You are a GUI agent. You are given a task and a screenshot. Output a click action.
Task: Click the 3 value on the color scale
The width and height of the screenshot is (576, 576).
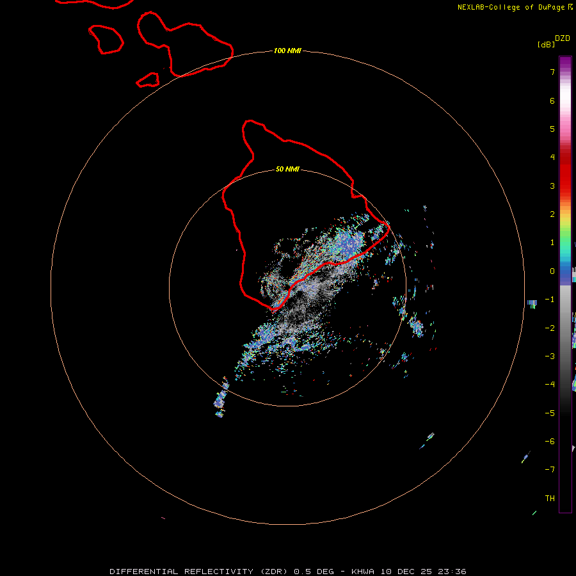pos(552,186)
